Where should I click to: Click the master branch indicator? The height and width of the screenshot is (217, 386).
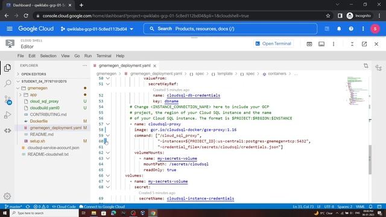(13, 207)
